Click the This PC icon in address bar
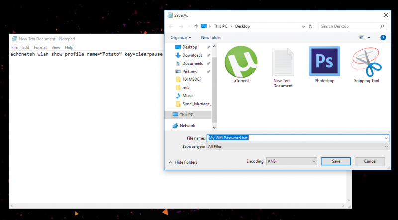Viewport: 398px width, 220px height. [x=204, y=26]
